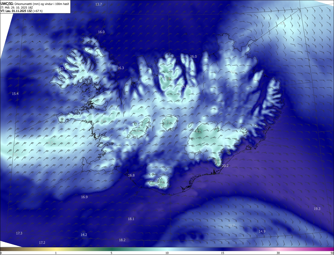The image size is (334, 255).
Task: Select the valid time 'VT: Lau. 01.11.2025 13Z'
Action: pos(16,11)
